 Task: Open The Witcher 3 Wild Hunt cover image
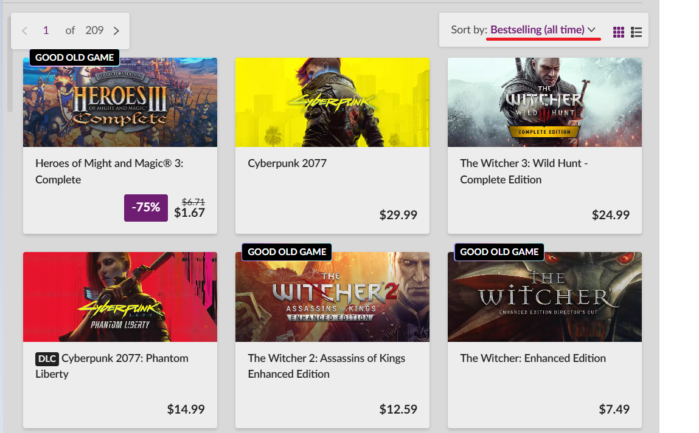[544, 103]
